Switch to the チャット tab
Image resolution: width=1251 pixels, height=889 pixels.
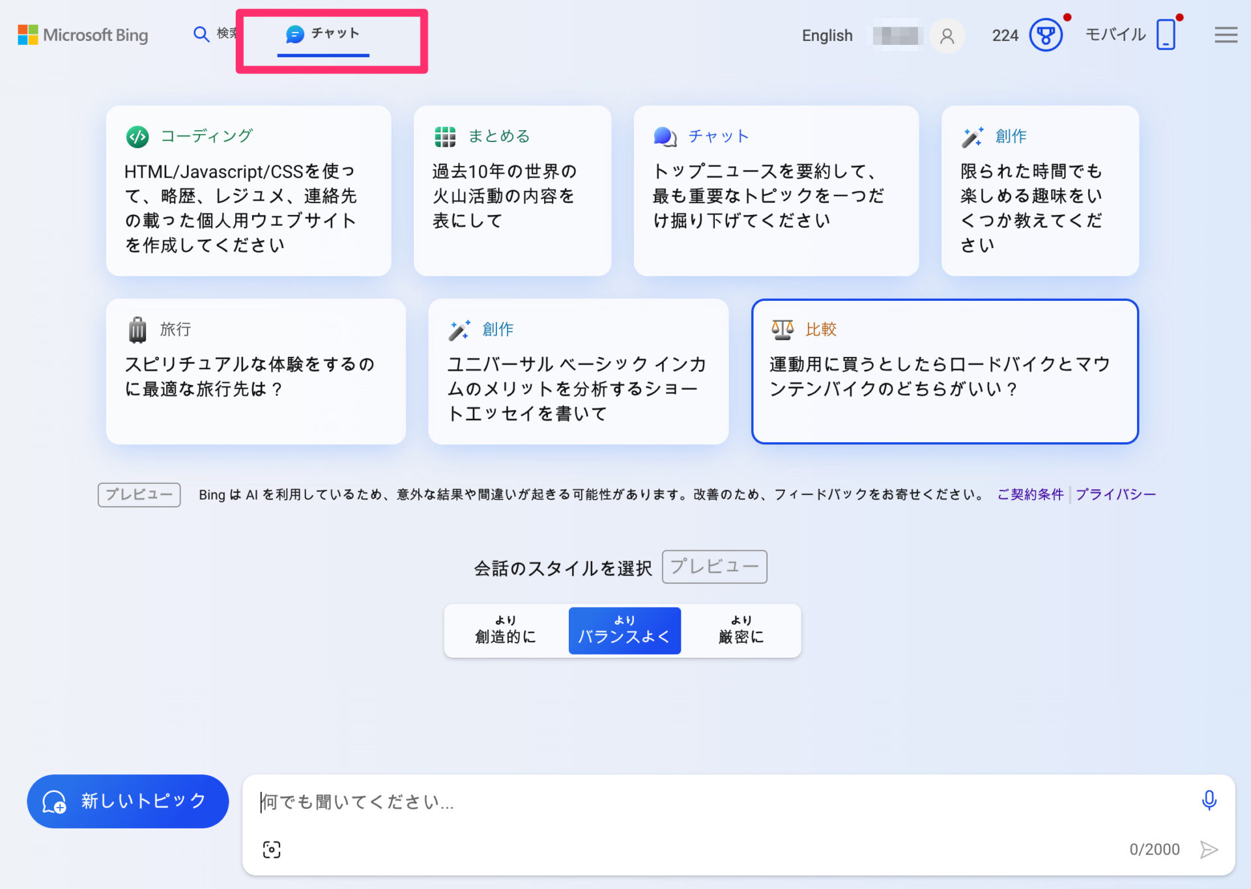(x=323, y=34)
